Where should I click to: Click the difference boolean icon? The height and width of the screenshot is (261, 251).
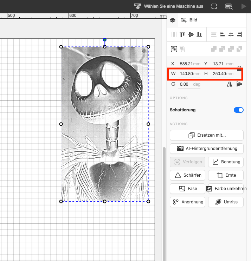(239, 49)
